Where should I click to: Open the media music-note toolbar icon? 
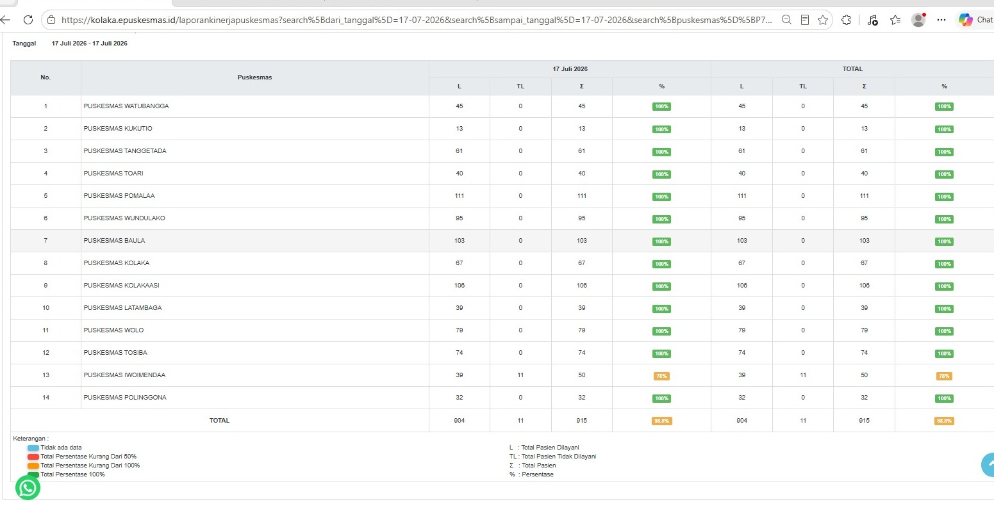(872, 20)
